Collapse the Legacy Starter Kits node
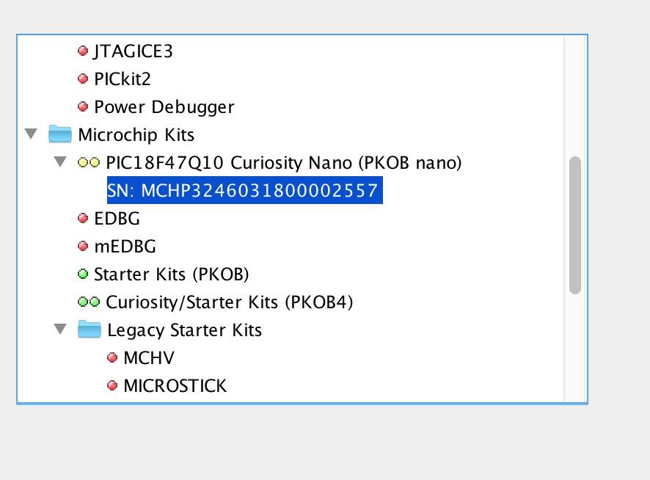The image size is (650, 480). [60, 330]
